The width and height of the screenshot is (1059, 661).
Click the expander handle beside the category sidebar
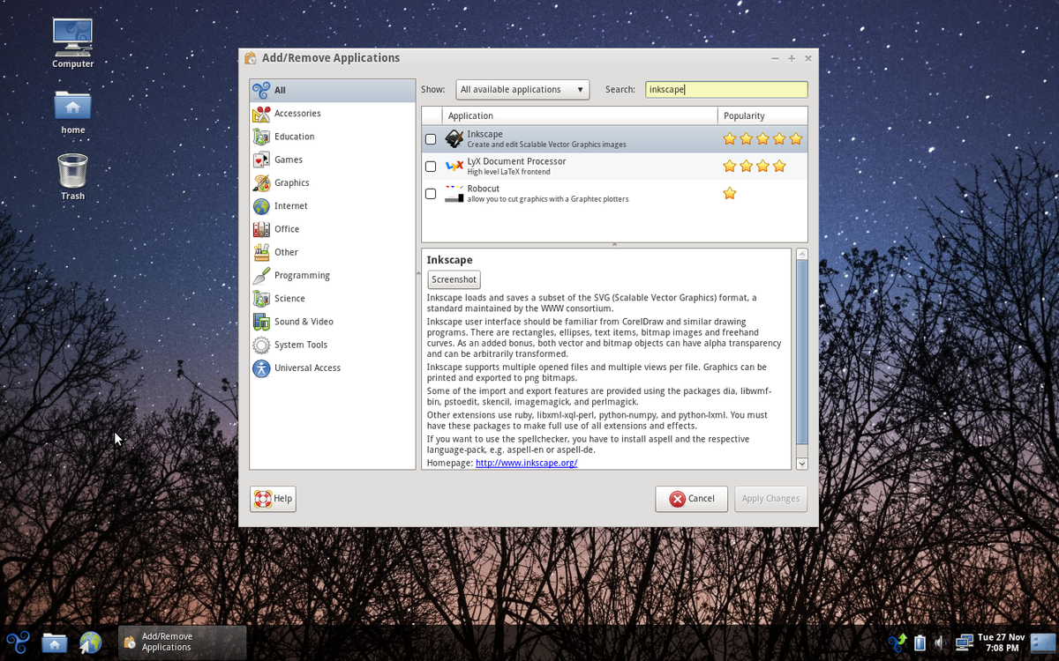point(418,275)
